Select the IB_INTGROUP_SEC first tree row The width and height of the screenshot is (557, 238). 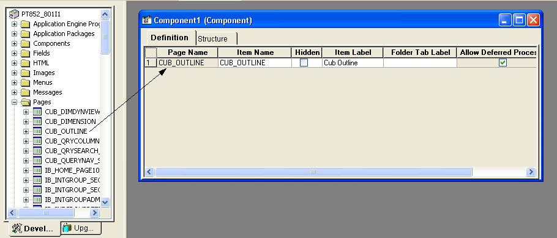coord(72,180)
